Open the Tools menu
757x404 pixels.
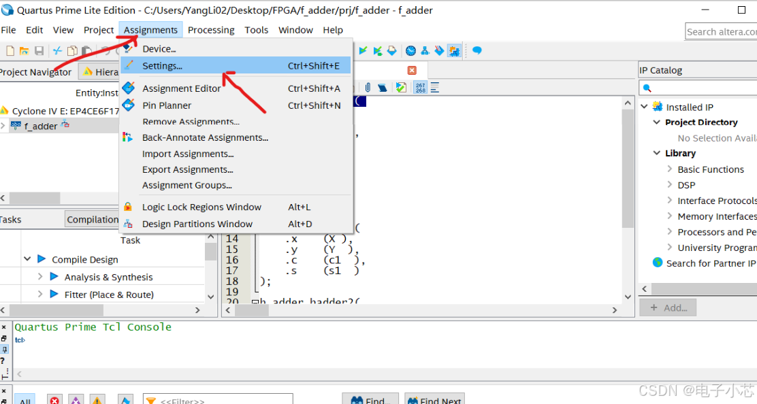tap(257, 30)
